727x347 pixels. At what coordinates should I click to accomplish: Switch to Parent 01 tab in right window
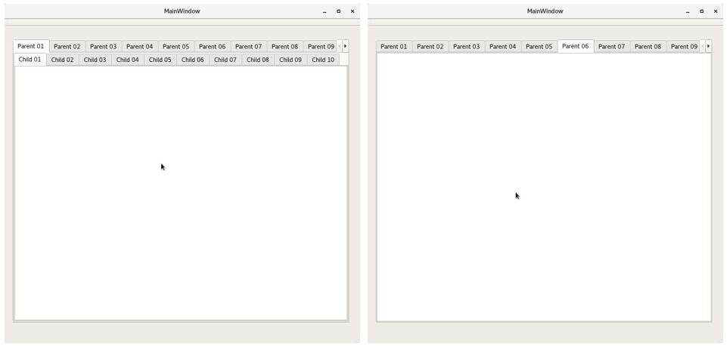394,46
